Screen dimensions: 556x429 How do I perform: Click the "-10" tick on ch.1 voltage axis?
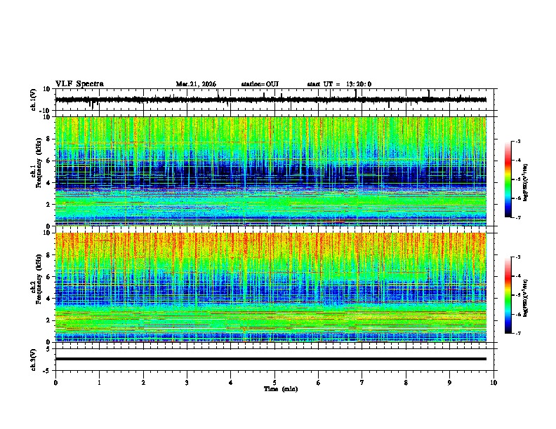coord(46,111)
